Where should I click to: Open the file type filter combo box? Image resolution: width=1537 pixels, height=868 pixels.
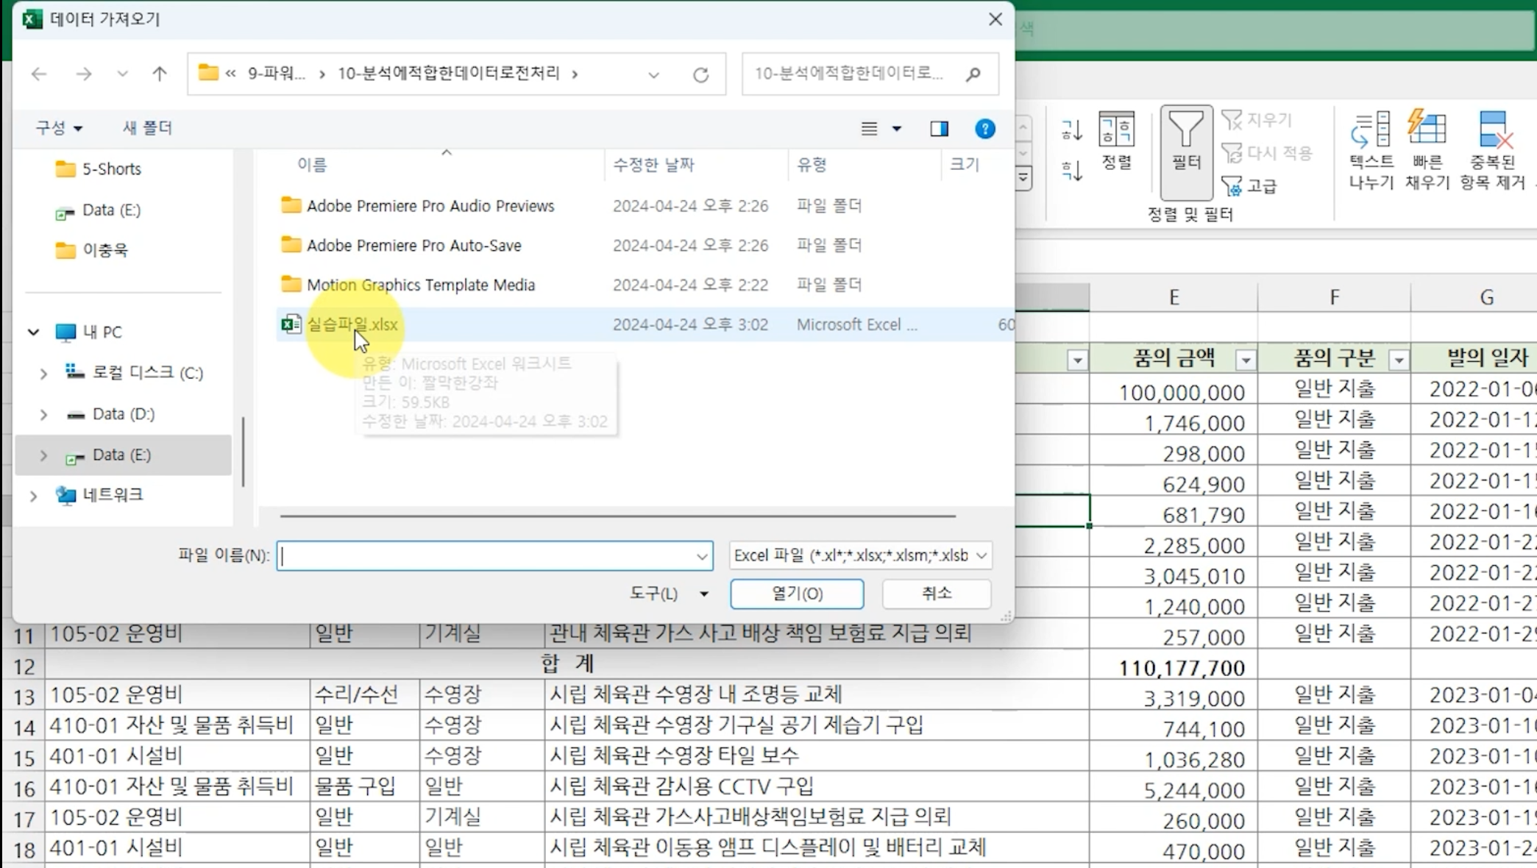(x=859, y=555)
